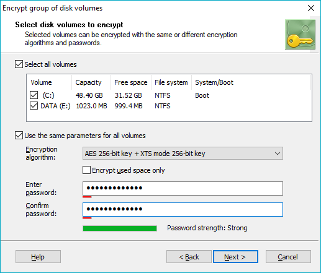Click Password strength: Strong label
321x273 pixels.
click(207, 228)
